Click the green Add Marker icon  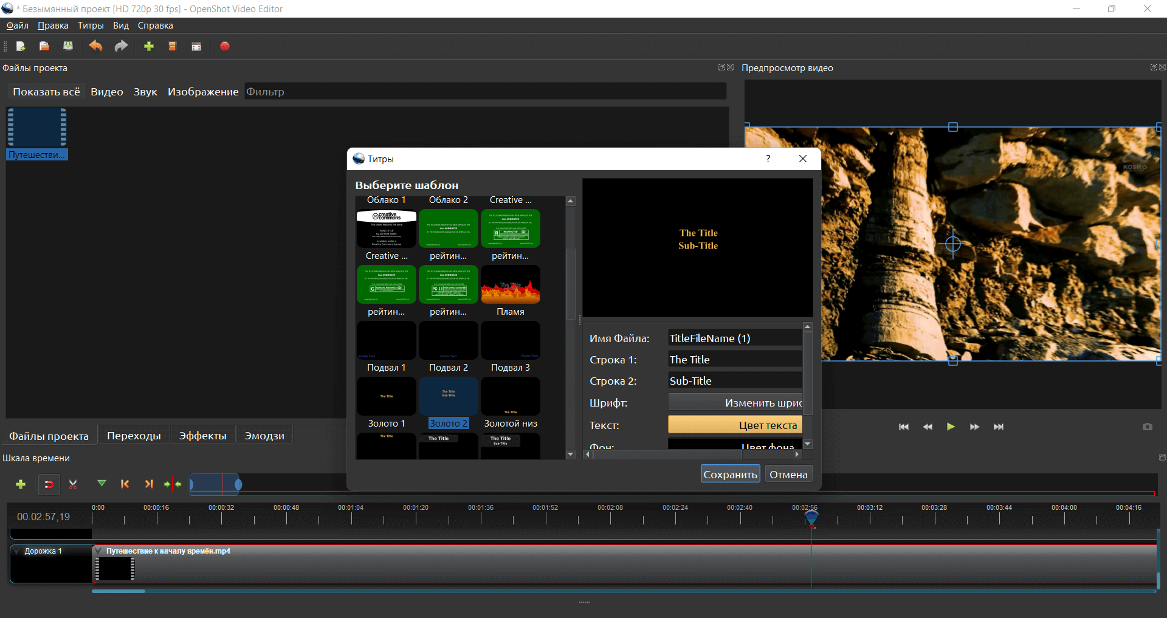point(102,484)
